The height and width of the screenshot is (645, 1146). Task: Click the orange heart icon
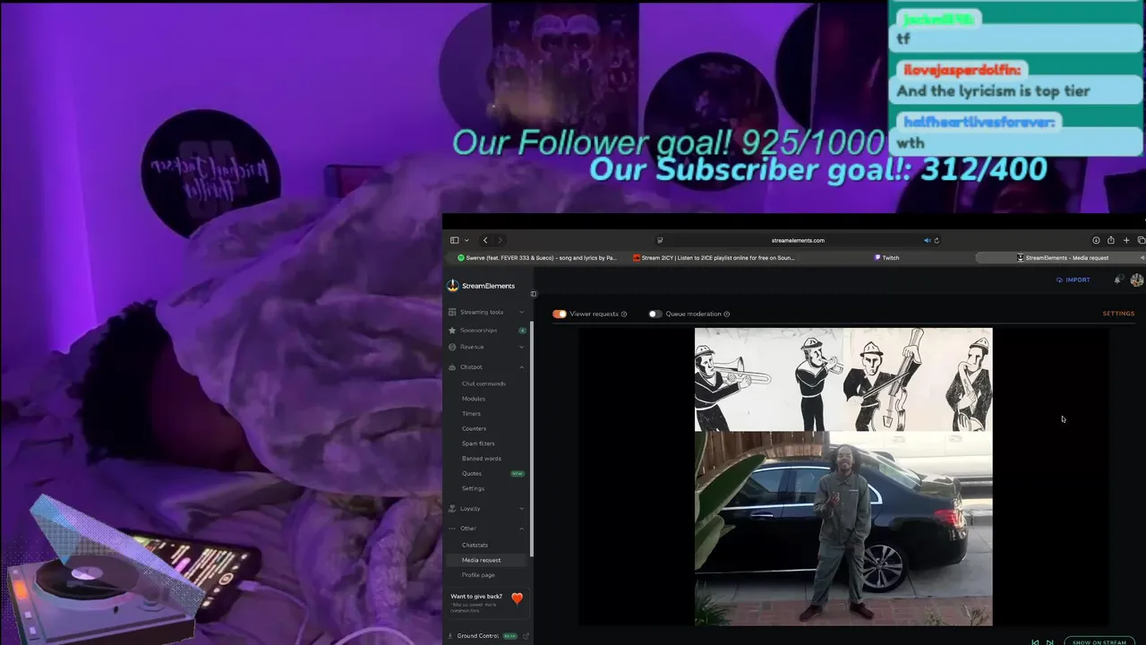pos(517,598)
